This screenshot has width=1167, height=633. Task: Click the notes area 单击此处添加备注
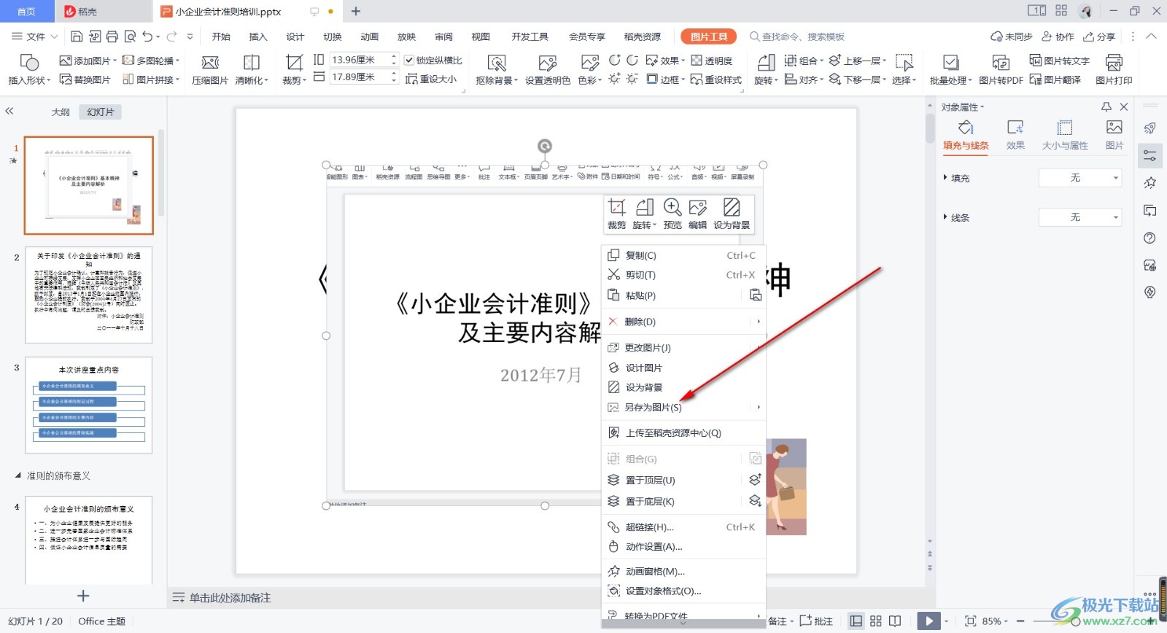[x=230, y=598]
